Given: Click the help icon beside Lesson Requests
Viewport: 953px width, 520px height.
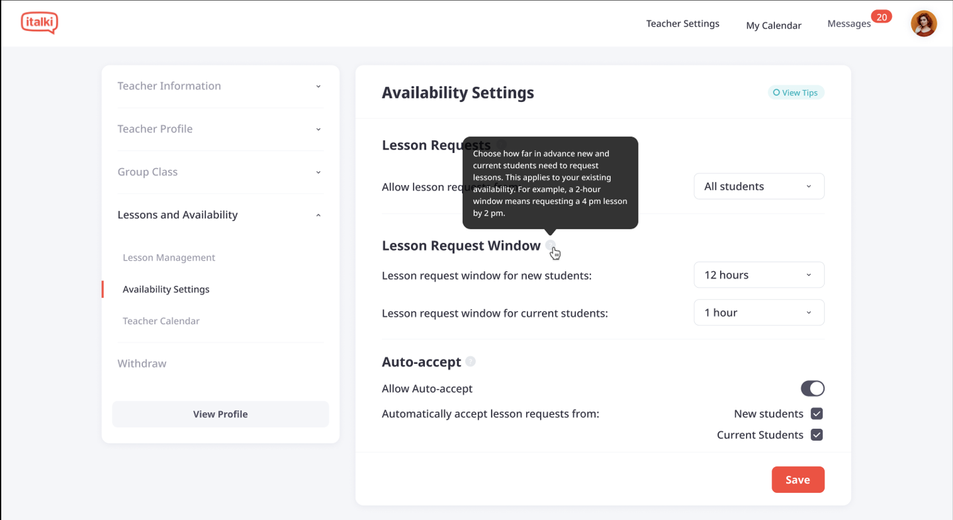Looking at the screenshot, I should [501, 145].
